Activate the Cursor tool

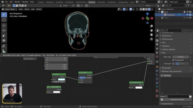[4, 20]
